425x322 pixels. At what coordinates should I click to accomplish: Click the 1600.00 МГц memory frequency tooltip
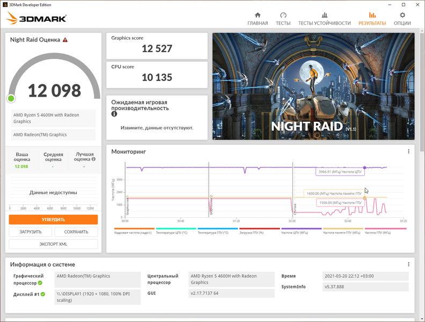pos(334,194)
